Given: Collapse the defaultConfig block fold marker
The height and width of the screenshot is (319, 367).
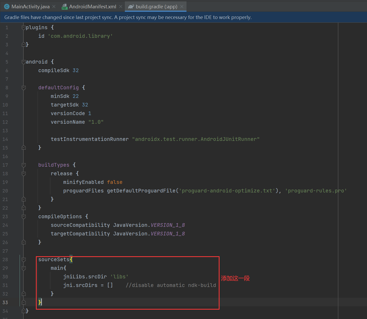Looking at the screenshot, I should 24,87.
